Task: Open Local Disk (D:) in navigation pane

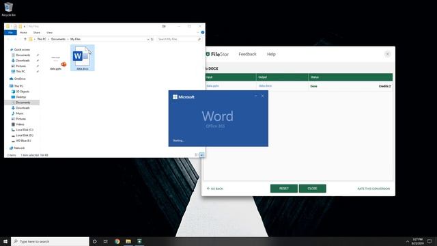Action: click(25, 135)
